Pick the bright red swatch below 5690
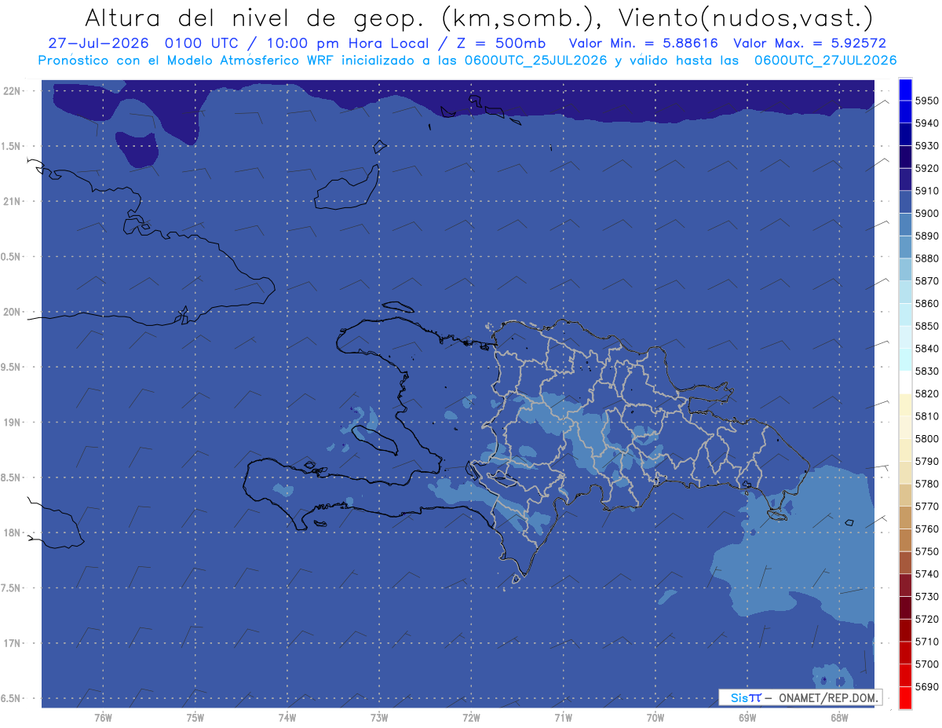 (905, 697)
